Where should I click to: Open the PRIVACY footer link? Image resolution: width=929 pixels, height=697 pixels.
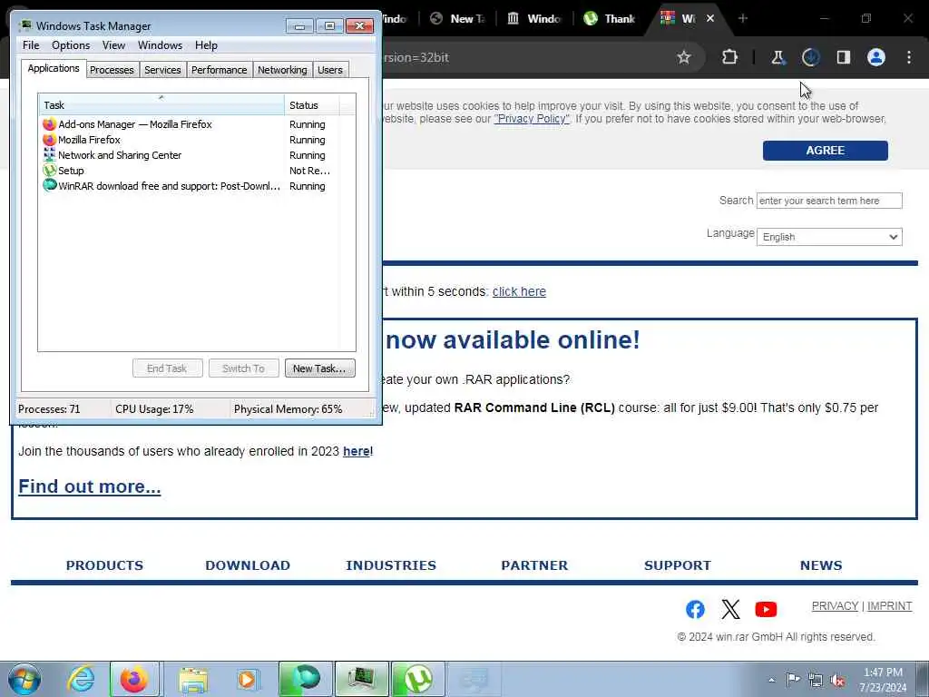[835, 605]
